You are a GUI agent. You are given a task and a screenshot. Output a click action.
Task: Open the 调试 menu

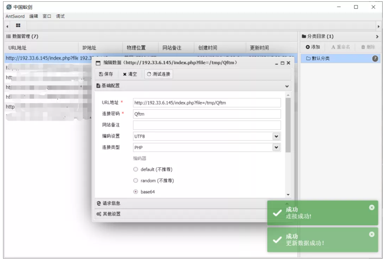(60, 16)
